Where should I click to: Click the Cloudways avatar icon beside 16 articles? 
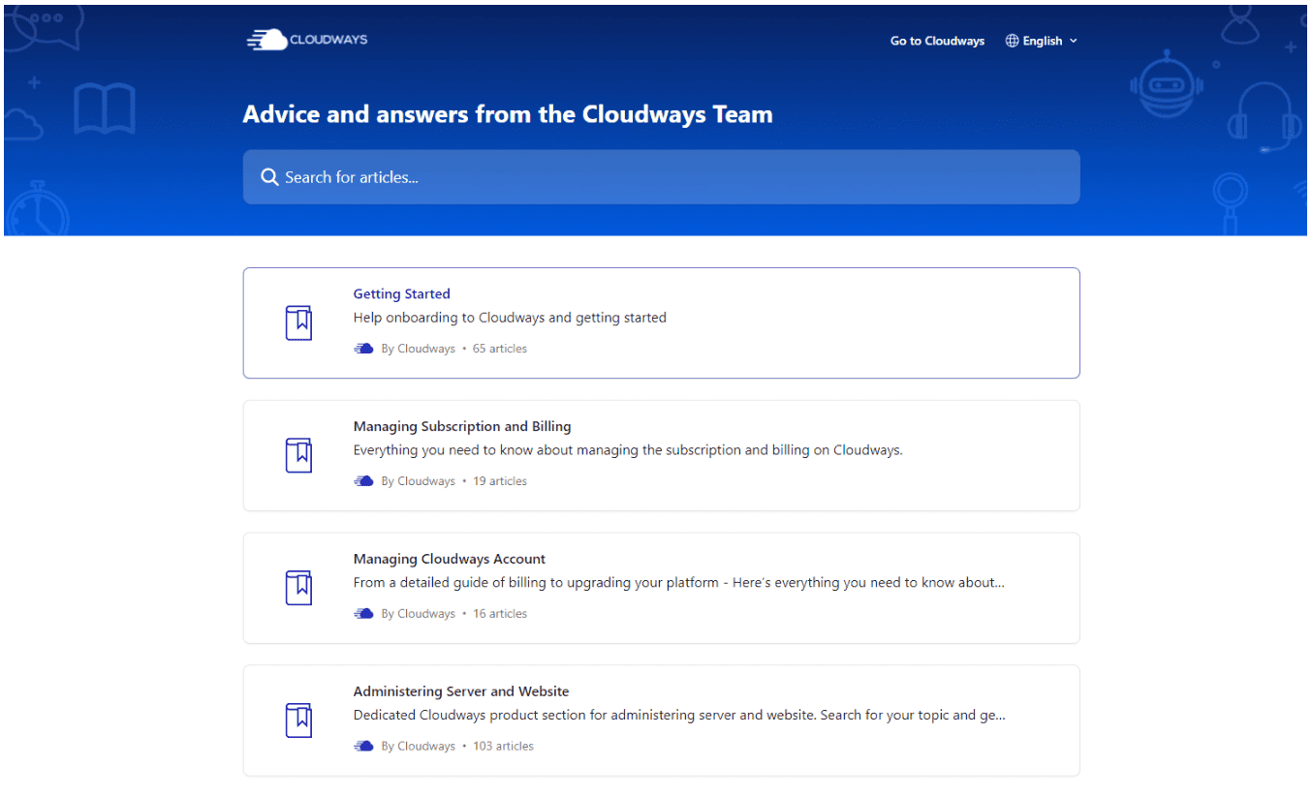pyautogui.click(x=363, y=614)
